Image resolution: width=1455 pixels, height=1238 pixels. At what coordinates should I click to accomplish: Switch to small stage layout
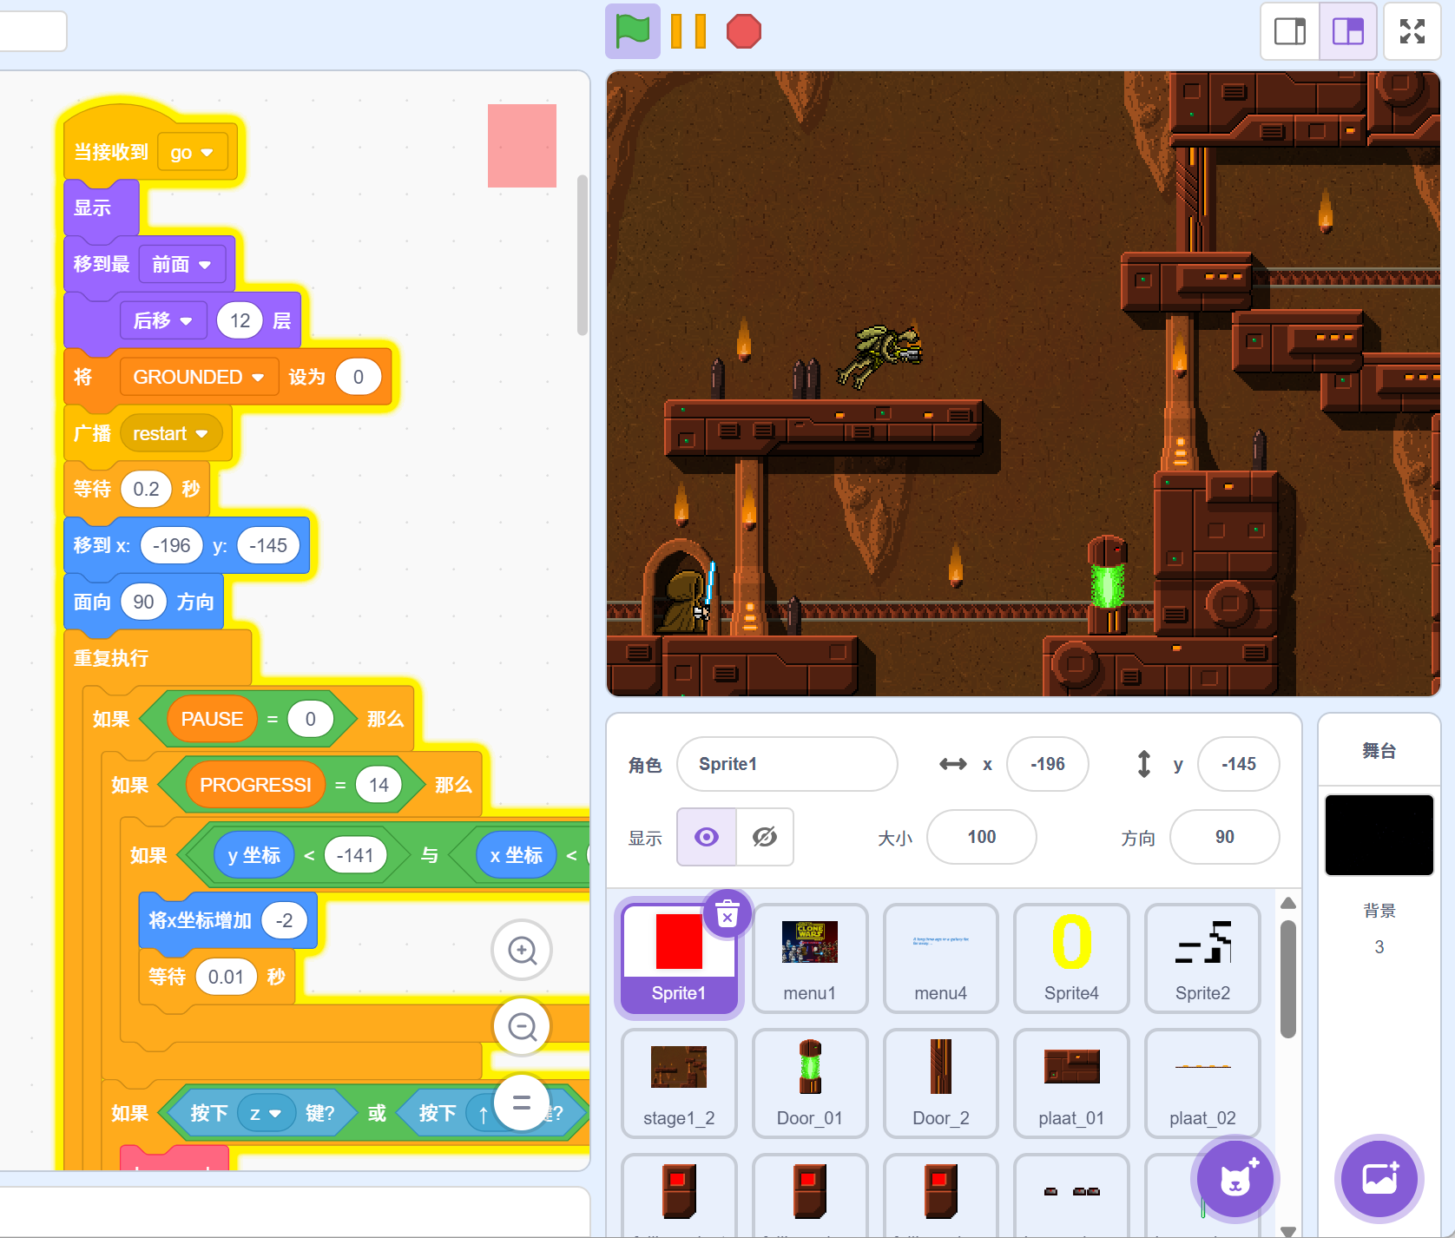coord(1289,31)
